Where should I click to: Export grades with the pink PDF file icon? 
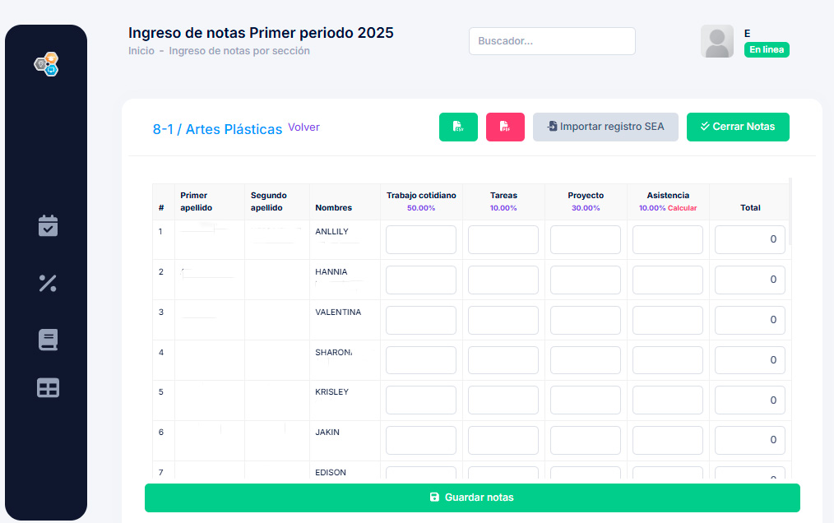click(x=505, y=127)
